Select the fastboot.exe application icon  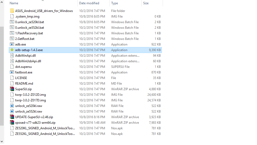point(12,72)
